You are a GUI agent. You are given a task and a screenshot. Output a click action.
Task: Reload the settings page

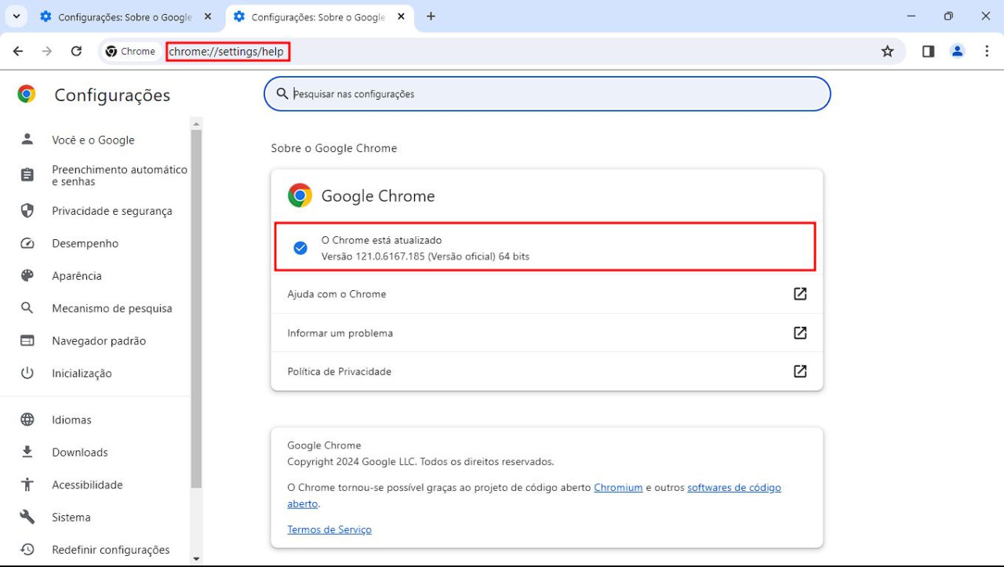pos(76,51)
